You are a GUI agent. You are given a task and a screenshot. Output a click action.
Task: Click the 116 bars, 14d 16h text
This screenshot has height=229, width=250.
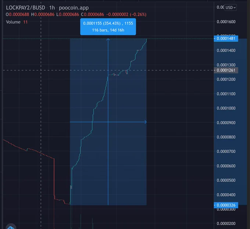pos(108,30)
